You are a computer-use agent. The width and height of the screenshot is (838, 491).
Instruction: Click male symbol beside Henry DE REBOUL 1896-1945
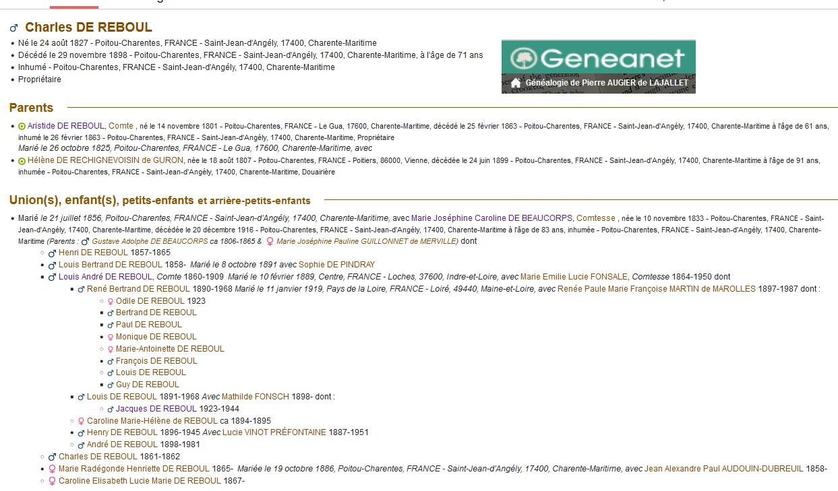point(81,433)
